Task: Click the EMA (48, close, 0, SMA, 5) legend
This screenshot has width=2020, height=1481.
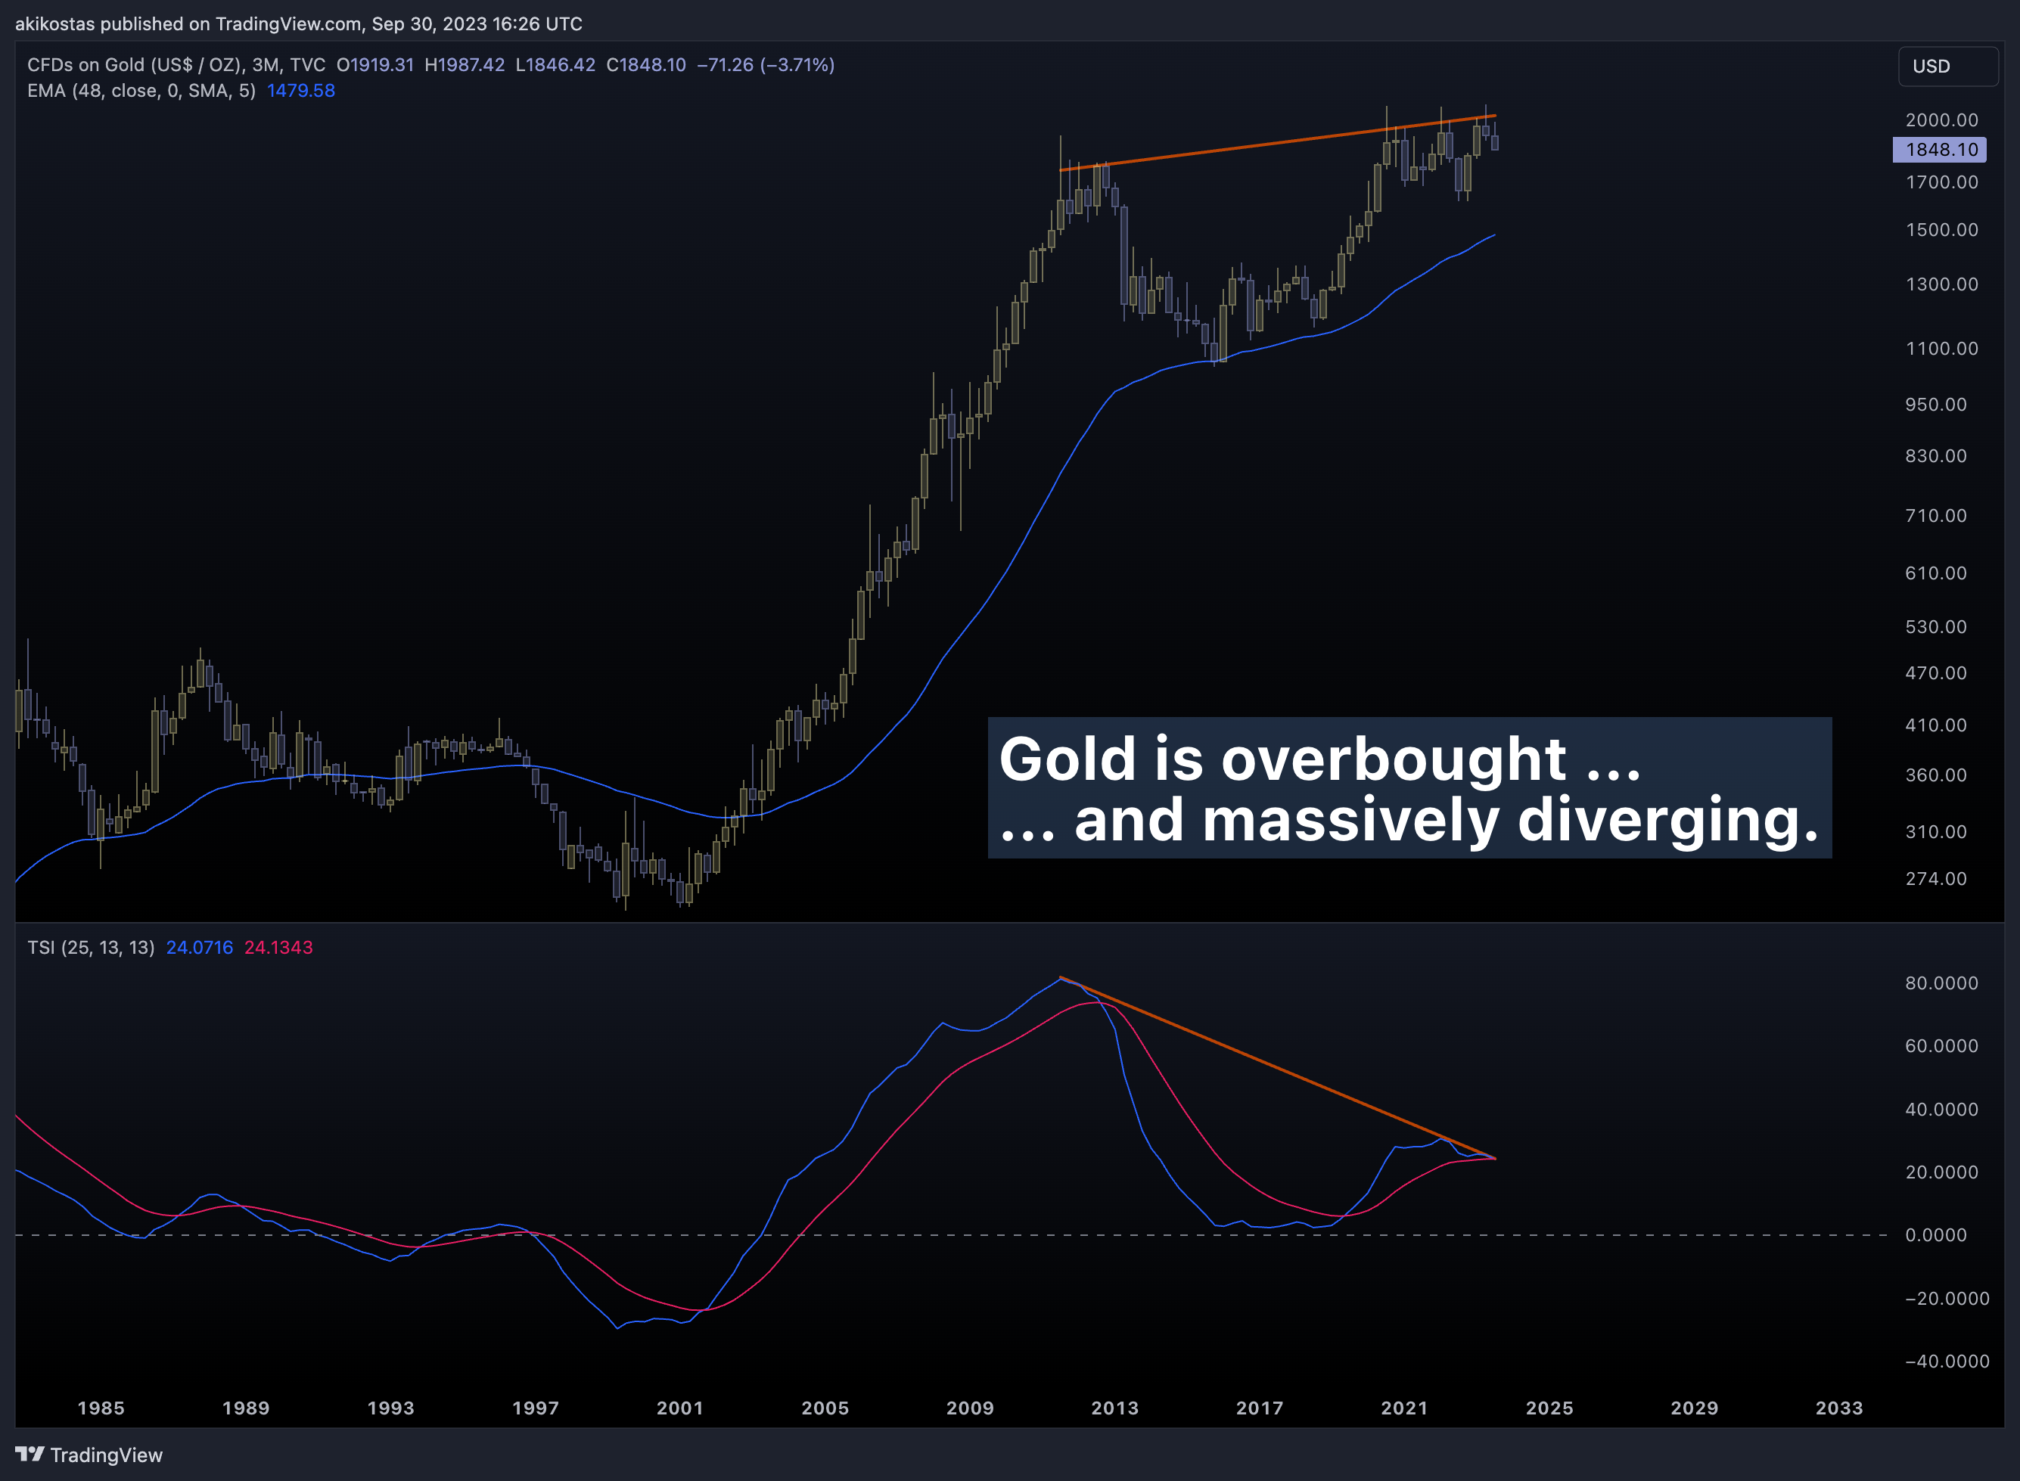Action: (141, 91)
